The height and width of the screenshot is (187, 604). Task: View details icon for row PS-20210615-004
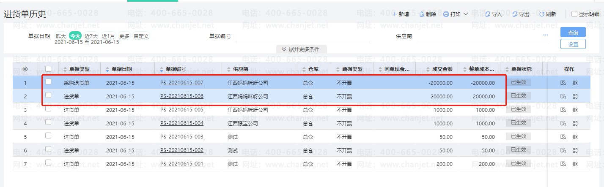point(563,123)
